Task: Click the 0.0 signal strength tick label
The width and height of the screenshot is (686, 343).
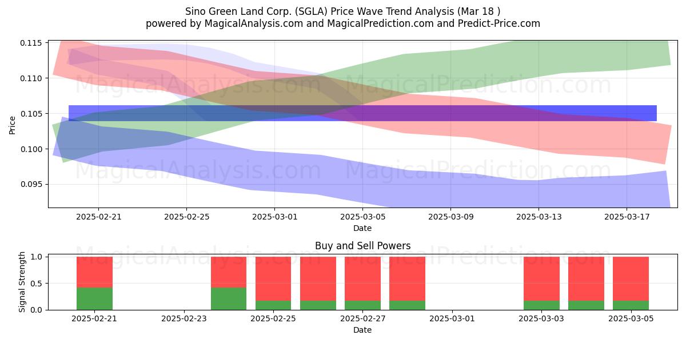Action: 37,310
